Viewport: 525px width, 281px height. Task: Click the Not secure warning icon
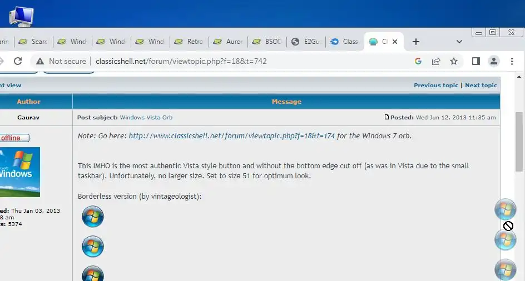click(40, 61)
